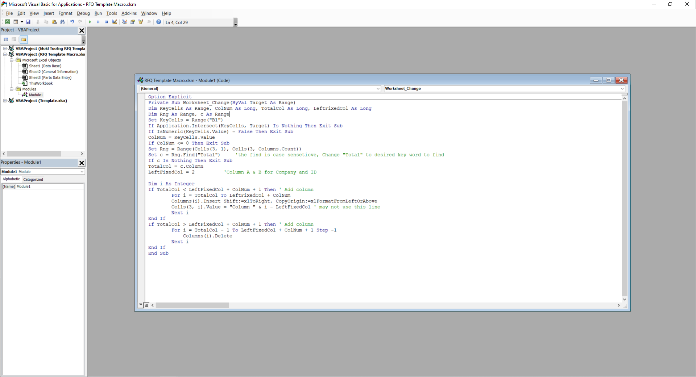Switch to the Categorized properties tab

point(33,179)
